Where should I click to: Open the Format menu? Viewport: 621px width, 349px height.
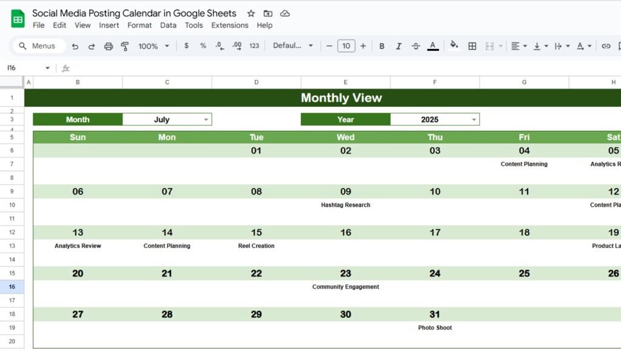click(139, 25)
